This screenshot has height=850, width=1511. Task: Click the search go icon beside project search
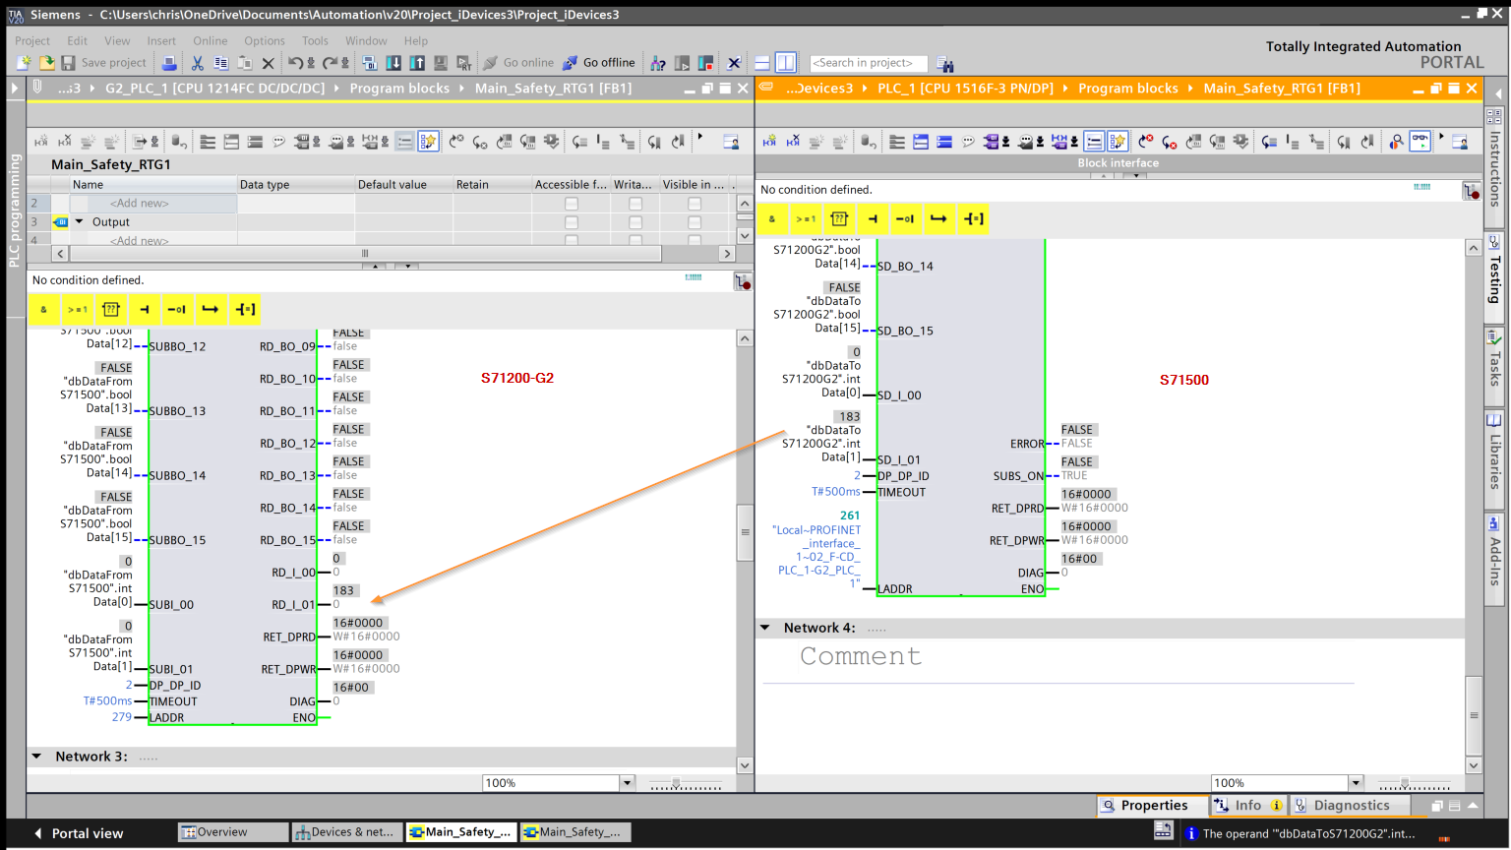944,64
